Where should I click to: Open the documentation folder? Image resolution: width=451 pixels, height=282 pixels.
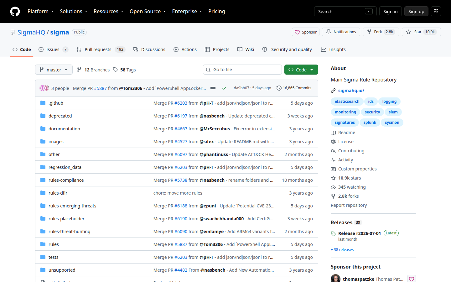click(64, 129)
